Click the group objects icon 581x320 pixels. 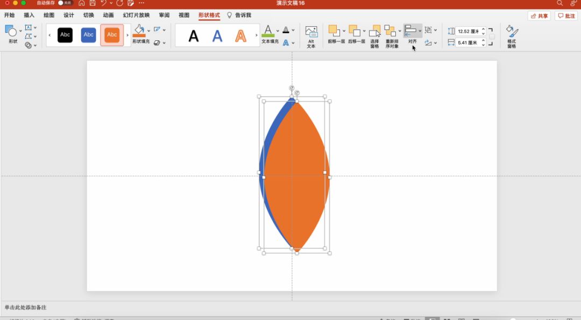428,30
